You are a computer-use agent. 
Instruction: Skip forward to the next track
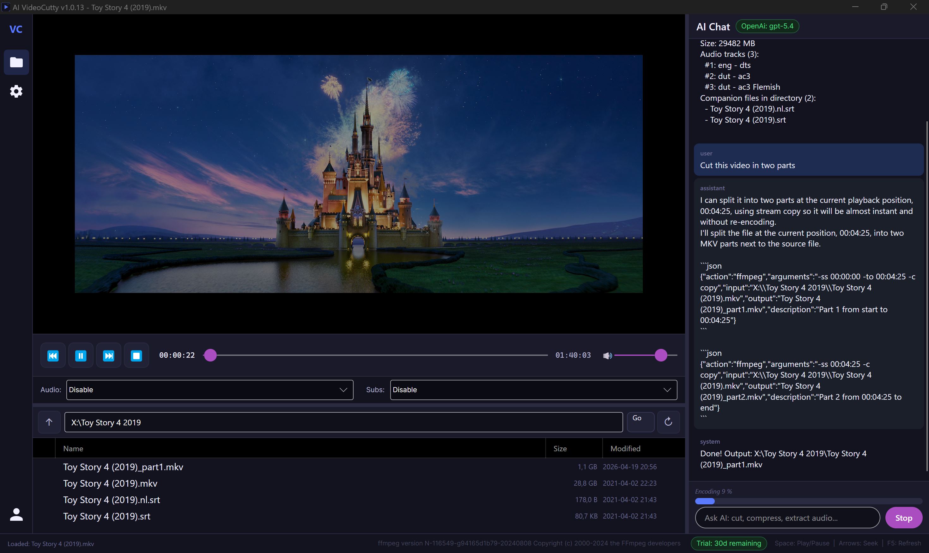(108, 355)
